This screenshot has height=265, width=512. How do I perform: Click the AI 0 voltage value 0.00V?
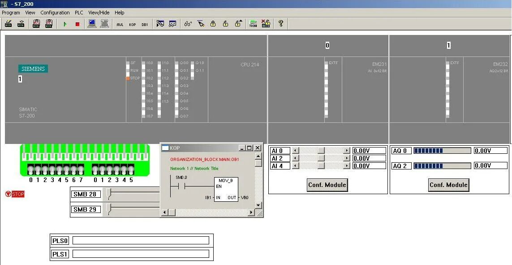pyautogui.click(x=369, y=151)
